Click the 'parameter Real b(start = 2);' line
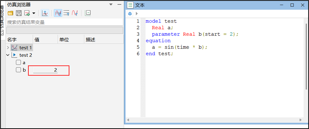The height and width of the screenshot is (129, 309). (x=195, y=34)
